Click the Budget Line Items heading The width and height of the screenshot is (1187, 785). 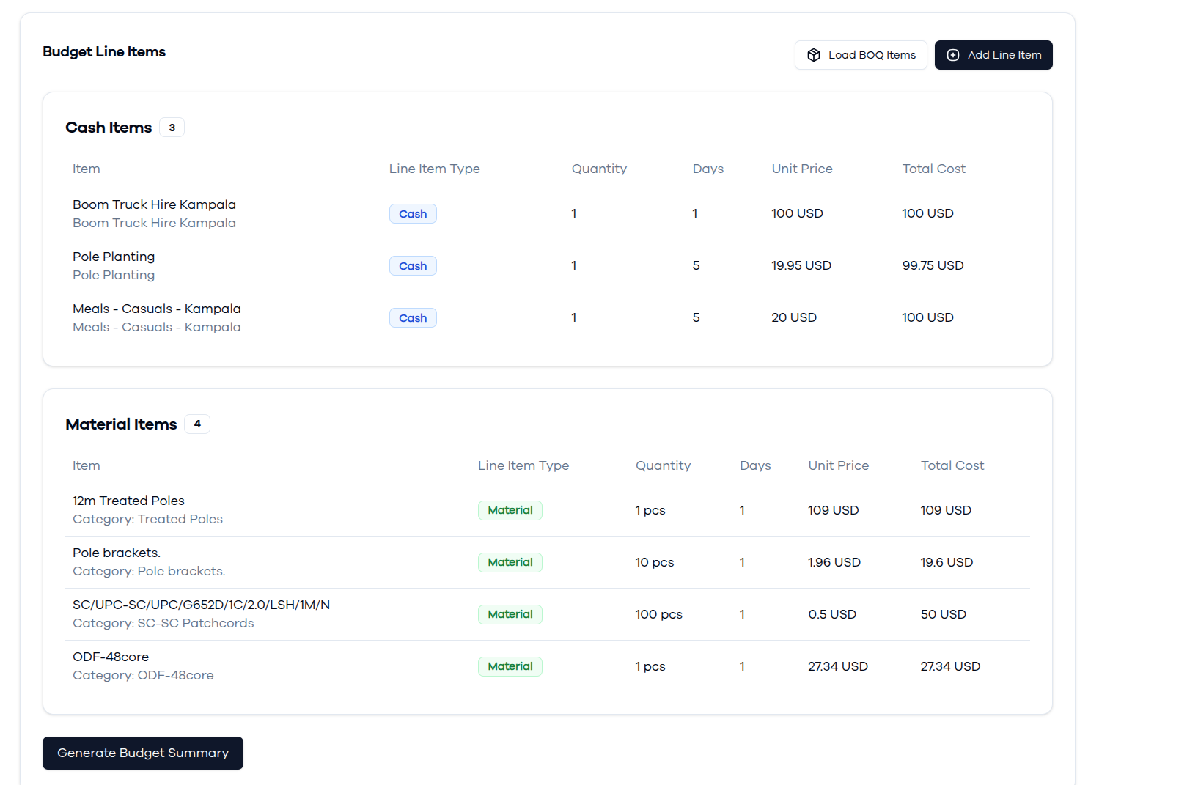[x=104, y=52]
